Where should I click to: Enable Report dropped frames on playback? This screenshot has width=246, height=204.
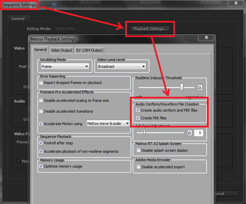coord(41,83)
